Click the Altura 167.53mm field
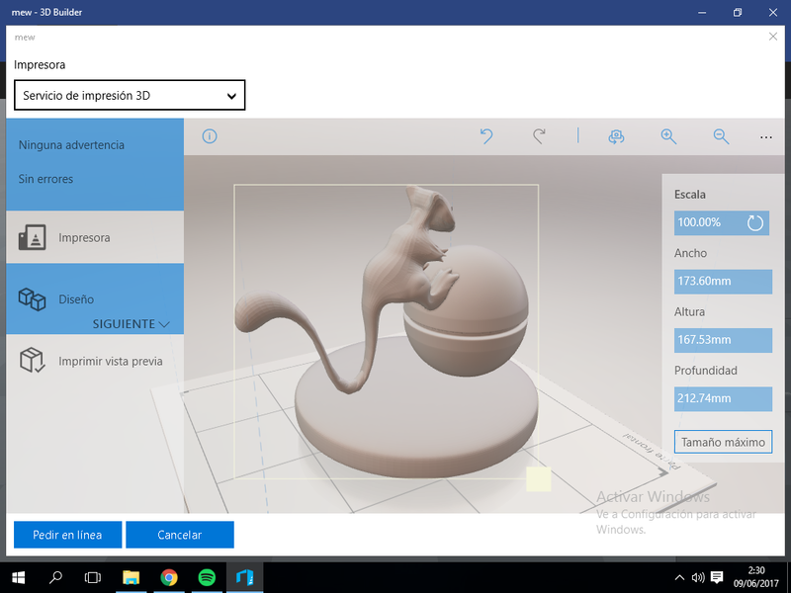The height and width of the screenshot is (593, 791). [x=723, y=340]
